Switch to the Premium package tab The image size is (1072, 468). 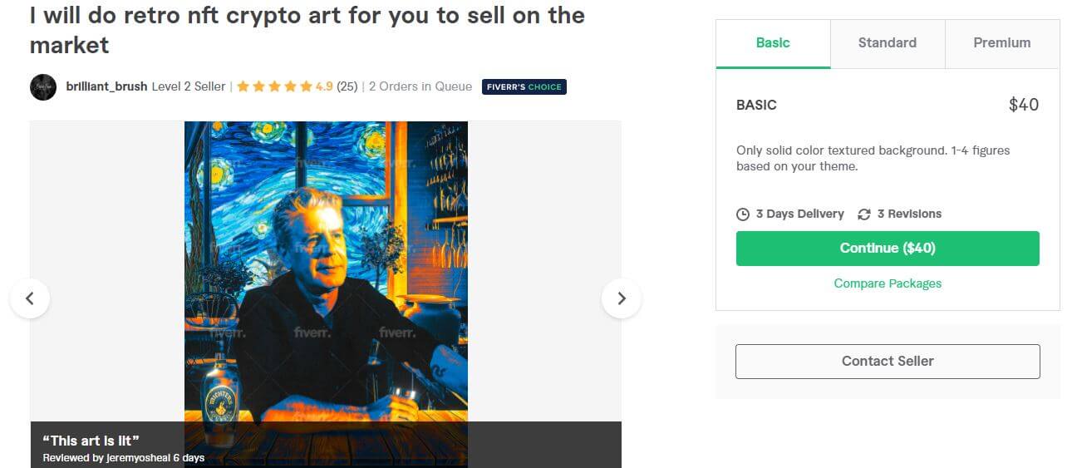click(x=1002, y=43)
